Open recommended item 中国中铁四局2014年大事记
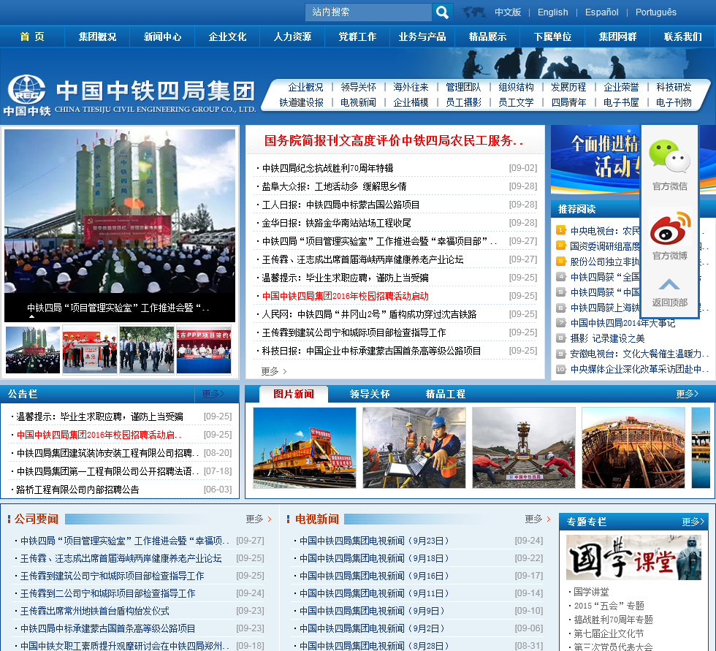 622,323
